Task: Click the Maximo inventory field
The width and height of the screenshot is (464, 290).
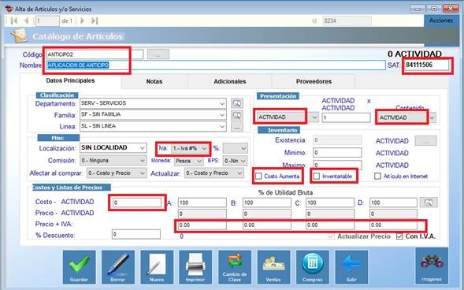Action: click(x=337, y=165)
